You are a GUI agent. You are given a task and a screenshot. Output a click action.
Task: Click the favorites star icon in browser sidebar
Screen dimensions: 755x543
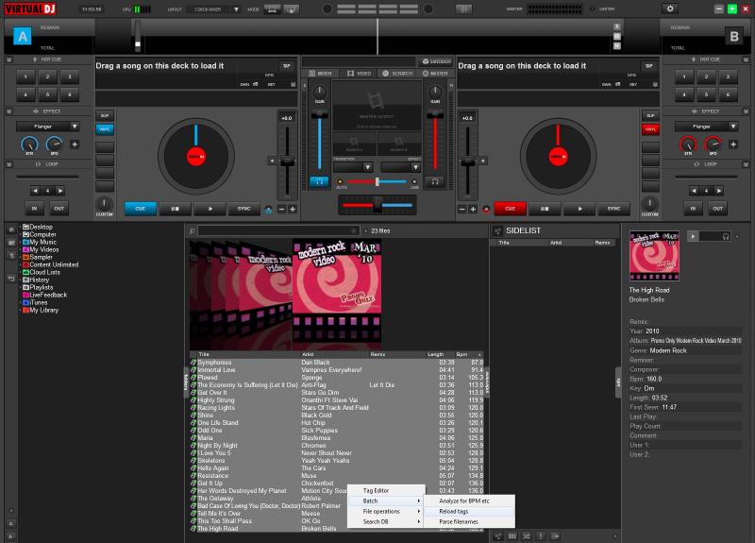pyautogui.click(x=11, y=229)
